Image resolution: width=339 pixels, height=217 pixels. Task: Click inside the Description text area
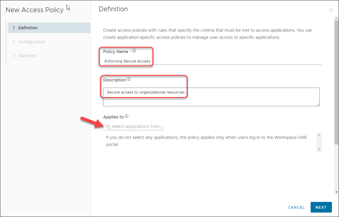coord(211,97)
